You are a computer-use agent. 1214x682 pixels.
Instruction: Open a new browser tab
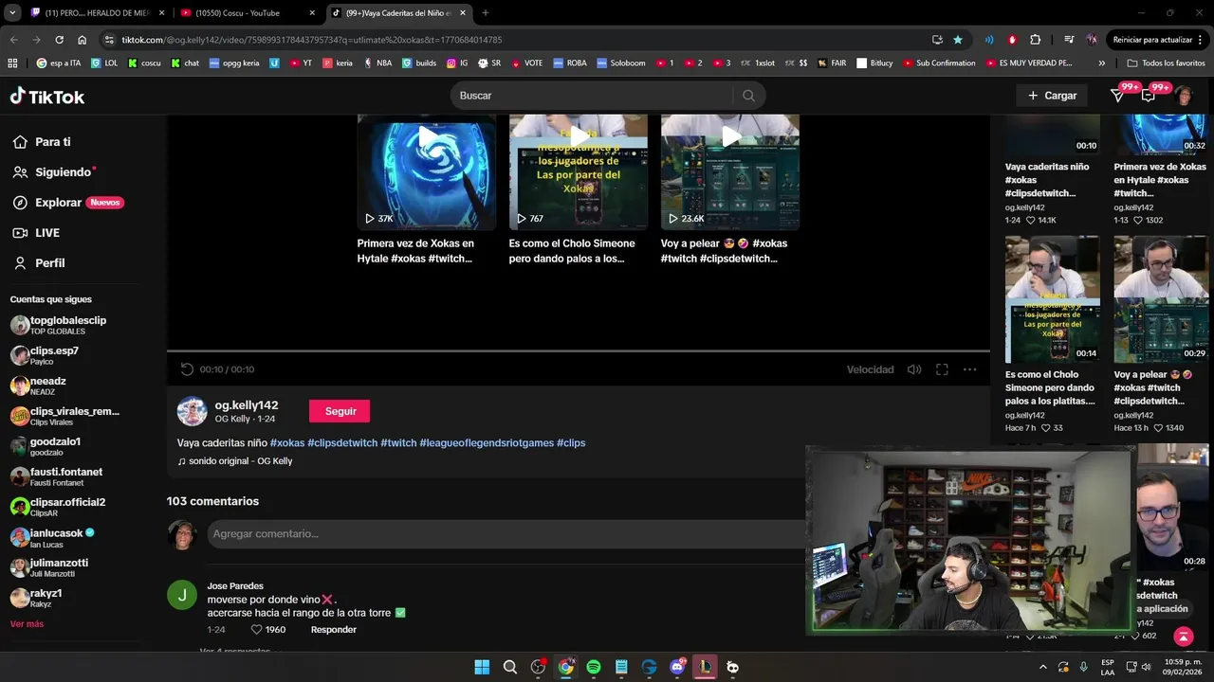click(486, 13)
